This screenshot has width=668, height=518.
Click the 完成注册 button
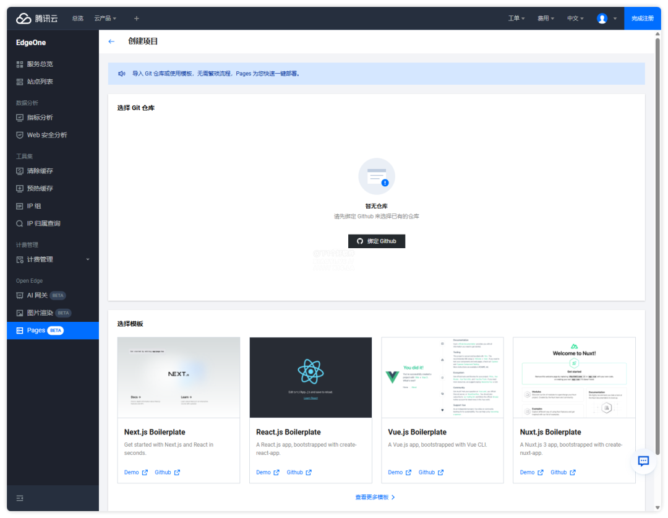pyautogui.click(x=643, y=19)
